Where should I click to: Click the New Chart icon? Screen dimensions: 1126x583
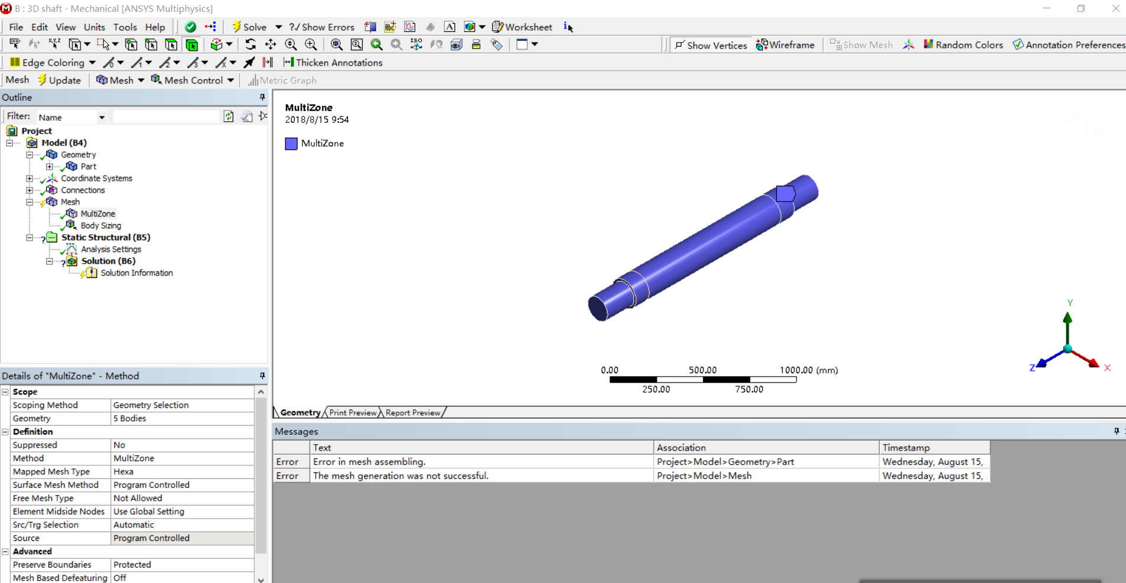tap(409, 27)
